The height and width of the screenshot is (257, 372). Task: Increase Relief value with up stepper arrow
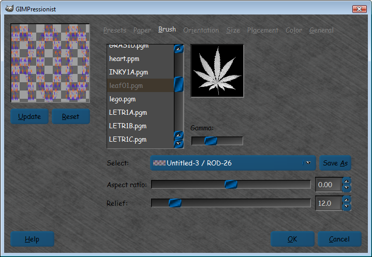coord(347,200)
